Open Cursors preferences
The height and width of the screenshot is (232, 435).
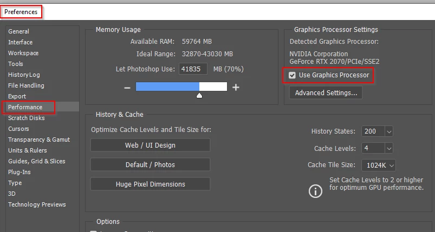18,129
